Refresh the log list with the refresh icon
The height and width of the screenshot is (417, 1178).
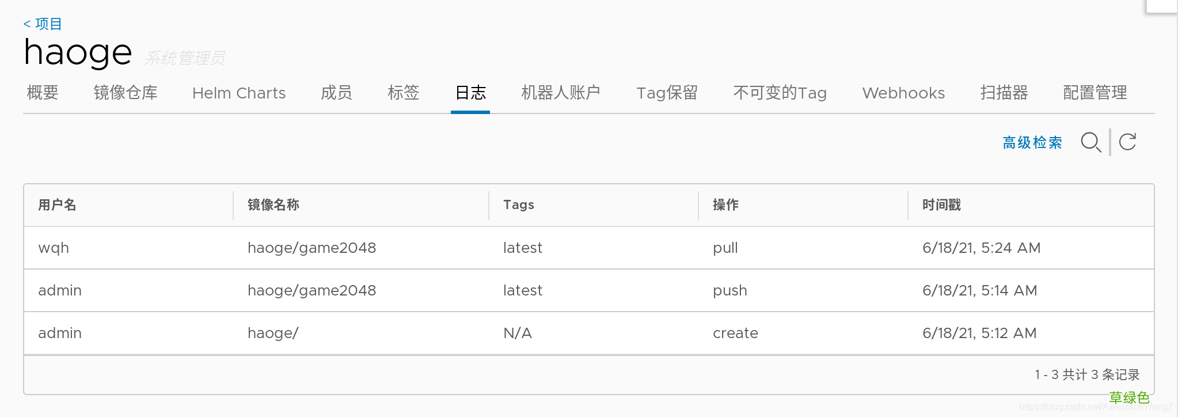tap(1127, 142)
